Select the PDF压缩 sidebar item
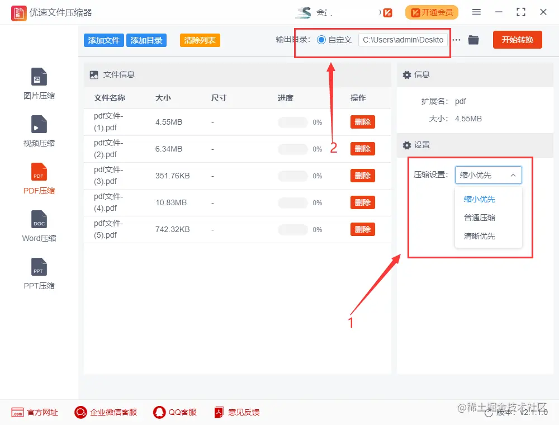This screenshot has height=425, width=559. [39, 178]
